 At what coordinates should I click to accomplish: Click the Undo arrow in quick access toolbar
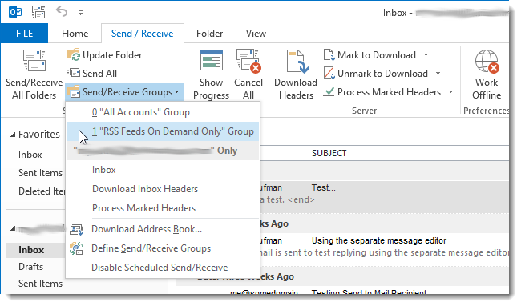click(62, 12)
